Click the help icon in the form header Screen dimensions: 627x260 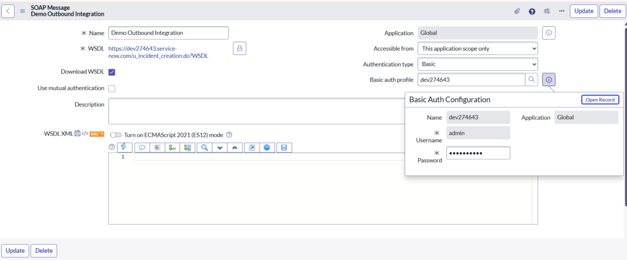532,11
